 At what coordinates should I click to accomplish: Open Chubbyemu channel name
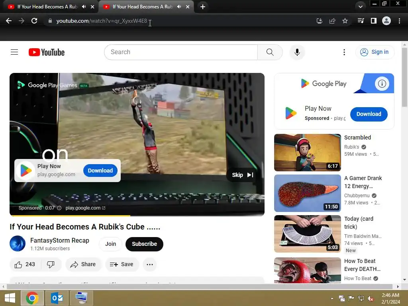(357, 195)
